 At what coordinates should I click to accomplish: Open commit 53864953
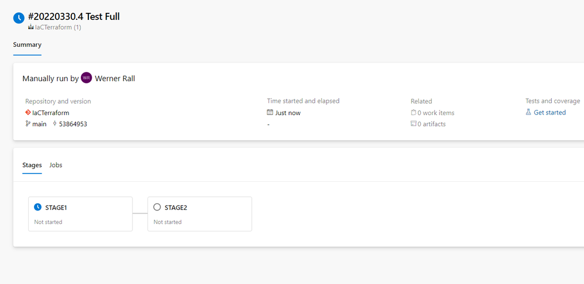click(x=73, y=124)
